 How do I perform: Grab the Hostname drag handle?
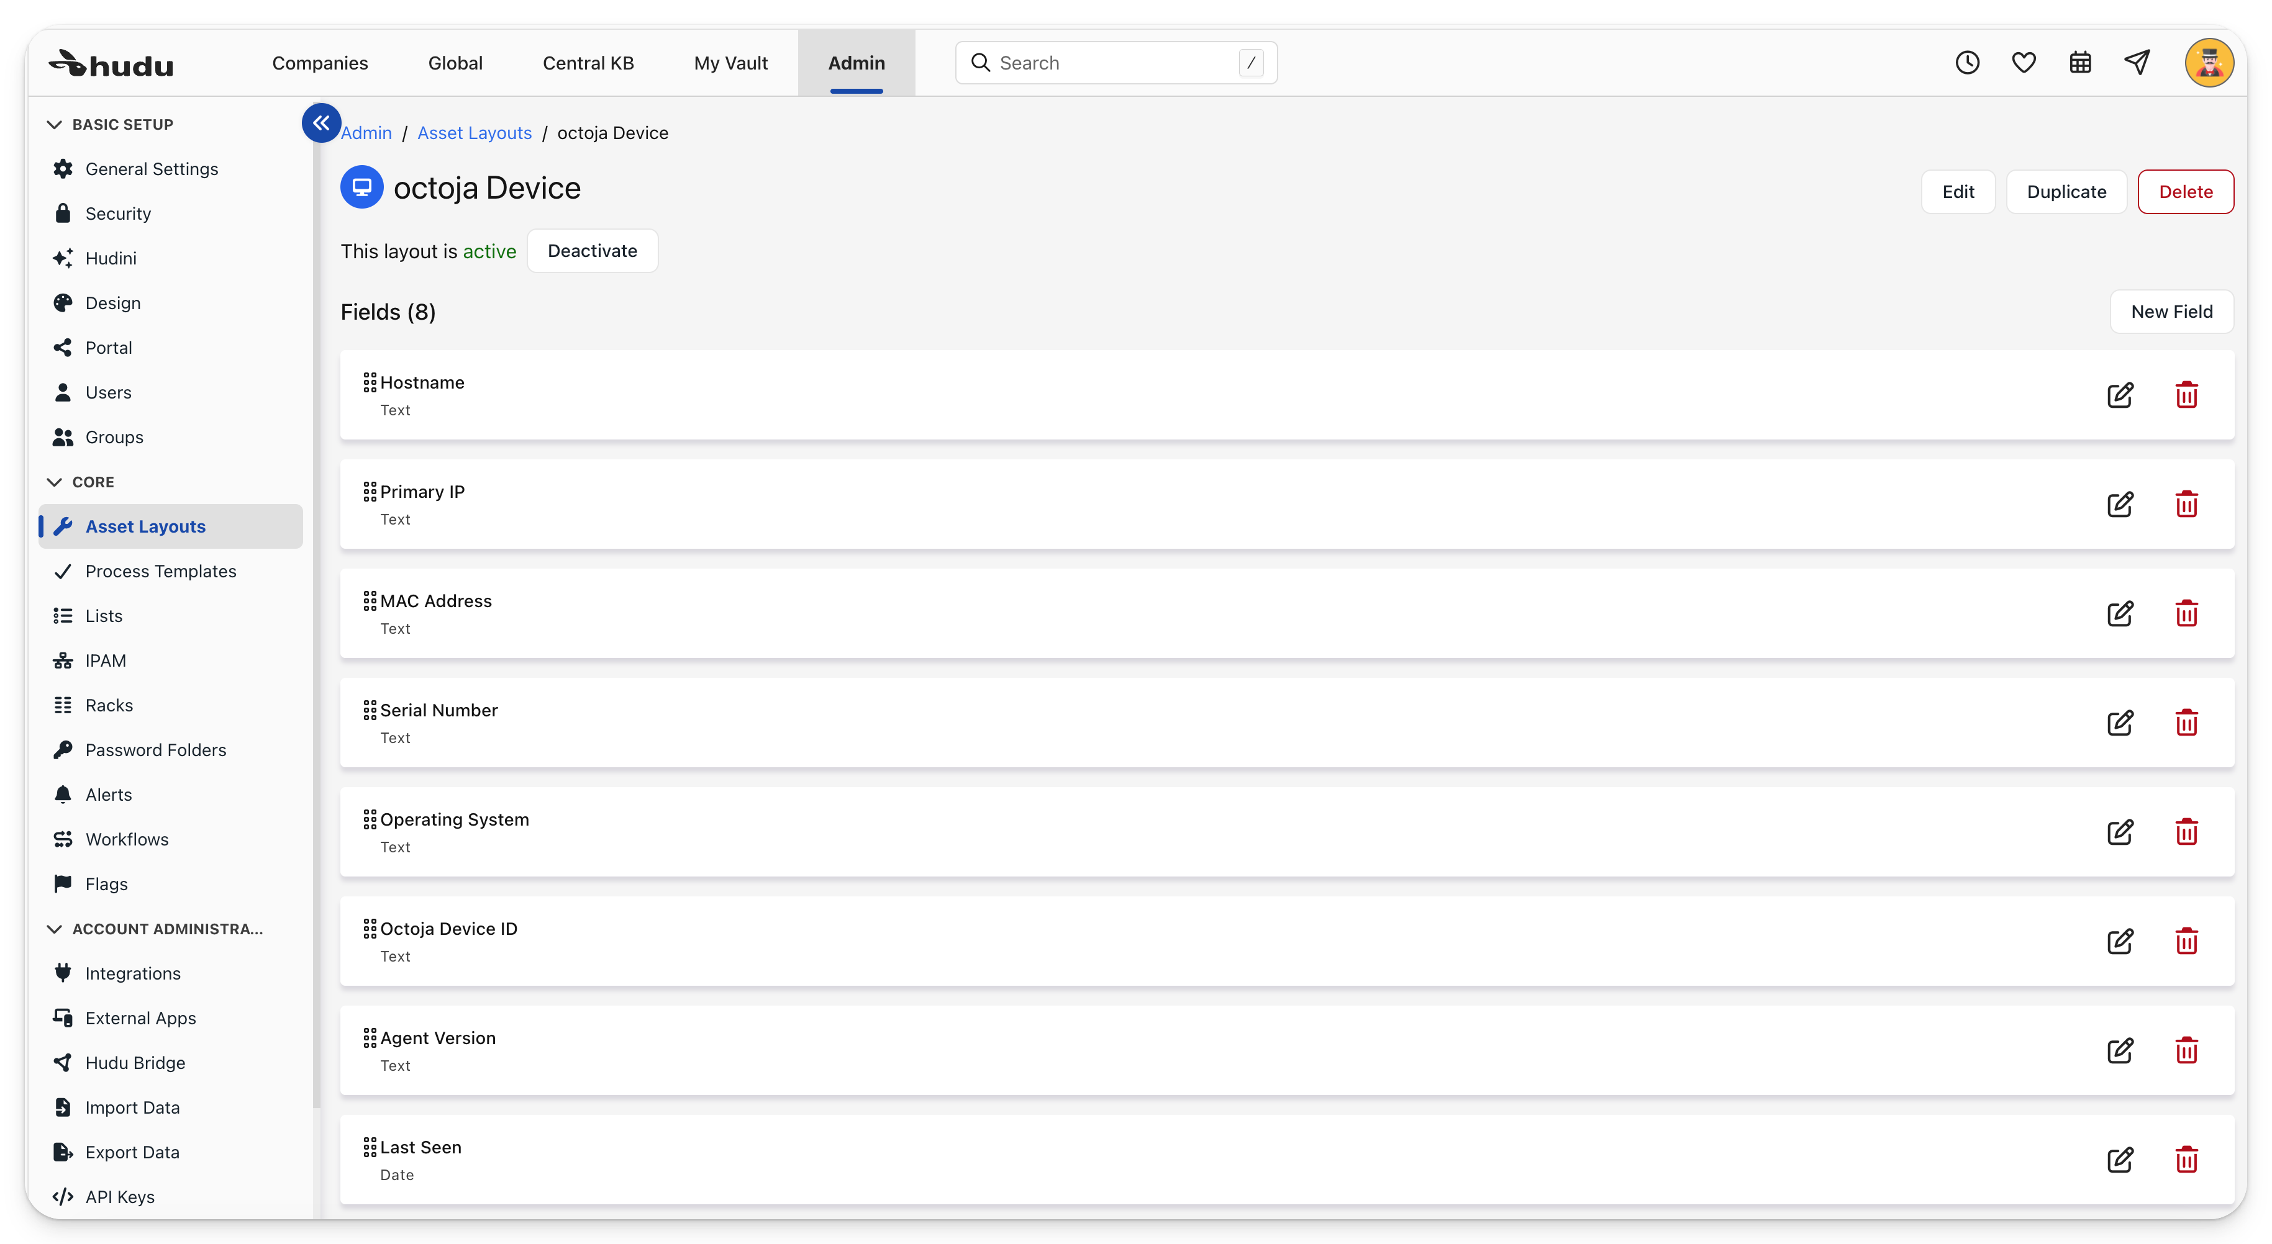coord(370,382)
